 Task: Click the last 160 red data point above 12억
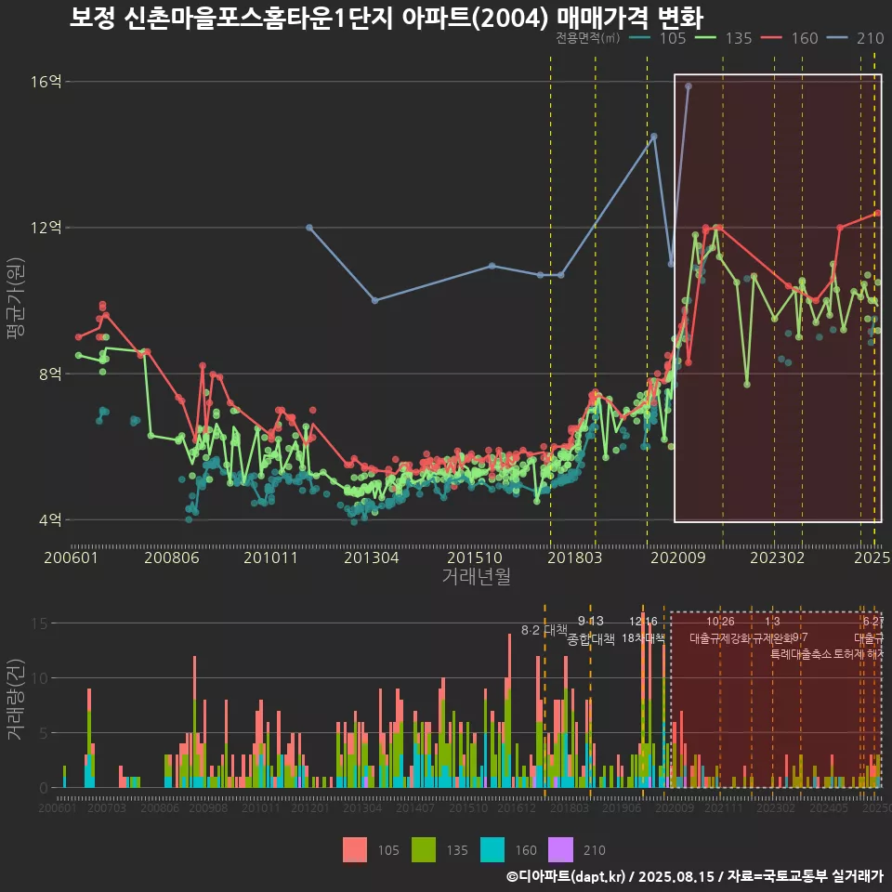877,213
